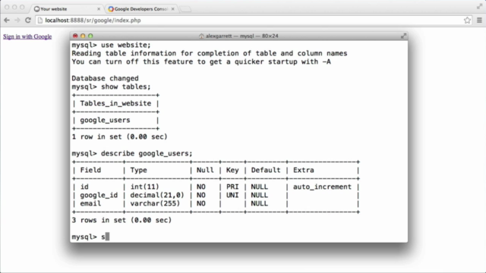
Task: Click the int(11) type cell
Action: [x=144, y=187]
